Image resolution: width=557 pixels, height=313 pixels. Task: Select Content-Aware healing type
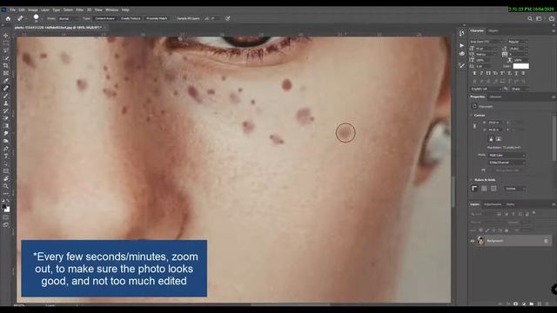point(104,18)
